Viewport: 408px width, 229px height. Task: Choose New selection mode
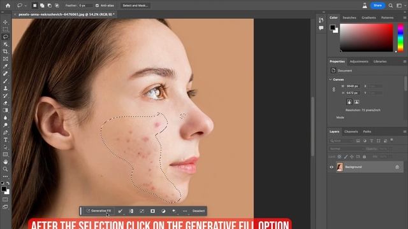(x=34, y=6)
